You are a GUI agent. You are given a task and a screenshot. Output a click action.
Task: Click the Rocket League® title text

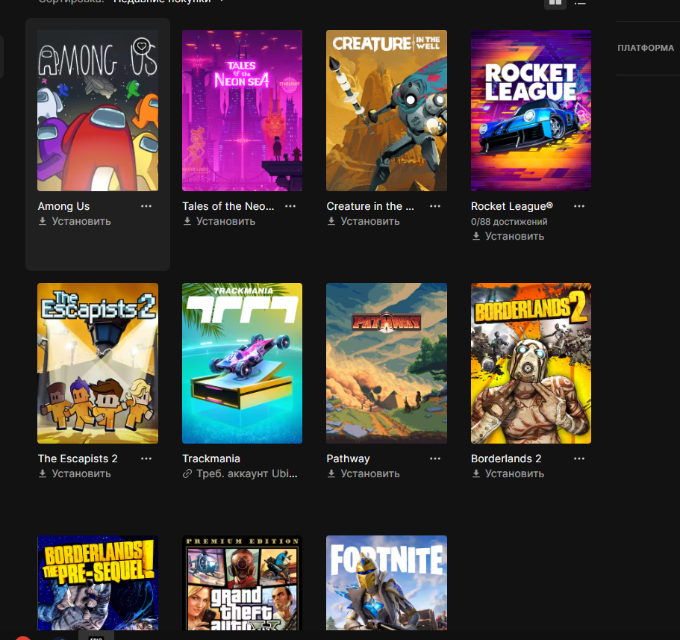[512, 206]
